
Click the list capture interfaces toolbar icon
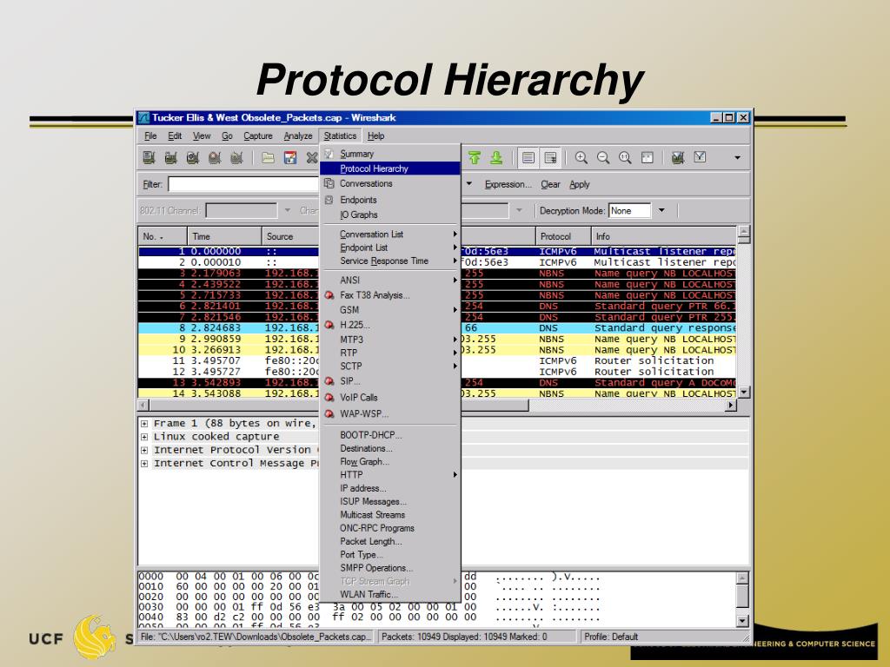click(149, 158)
